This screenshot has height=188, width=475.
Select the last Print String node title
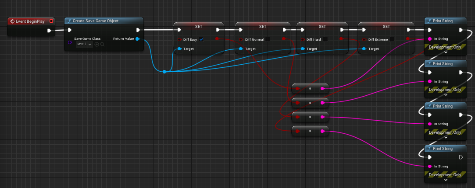pyautogui.click(x=443, y=149)
